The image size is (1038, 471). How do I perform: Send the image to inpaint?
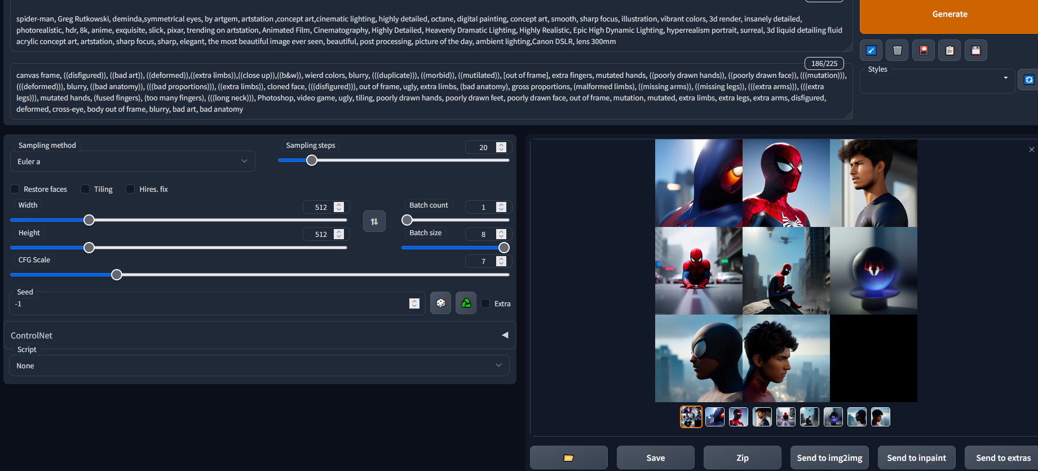coord(917,457)
